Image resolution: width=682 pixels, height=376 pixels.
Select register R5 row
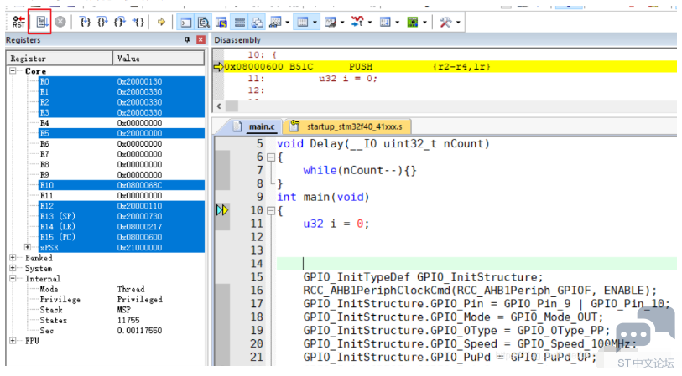coord(122,133)
